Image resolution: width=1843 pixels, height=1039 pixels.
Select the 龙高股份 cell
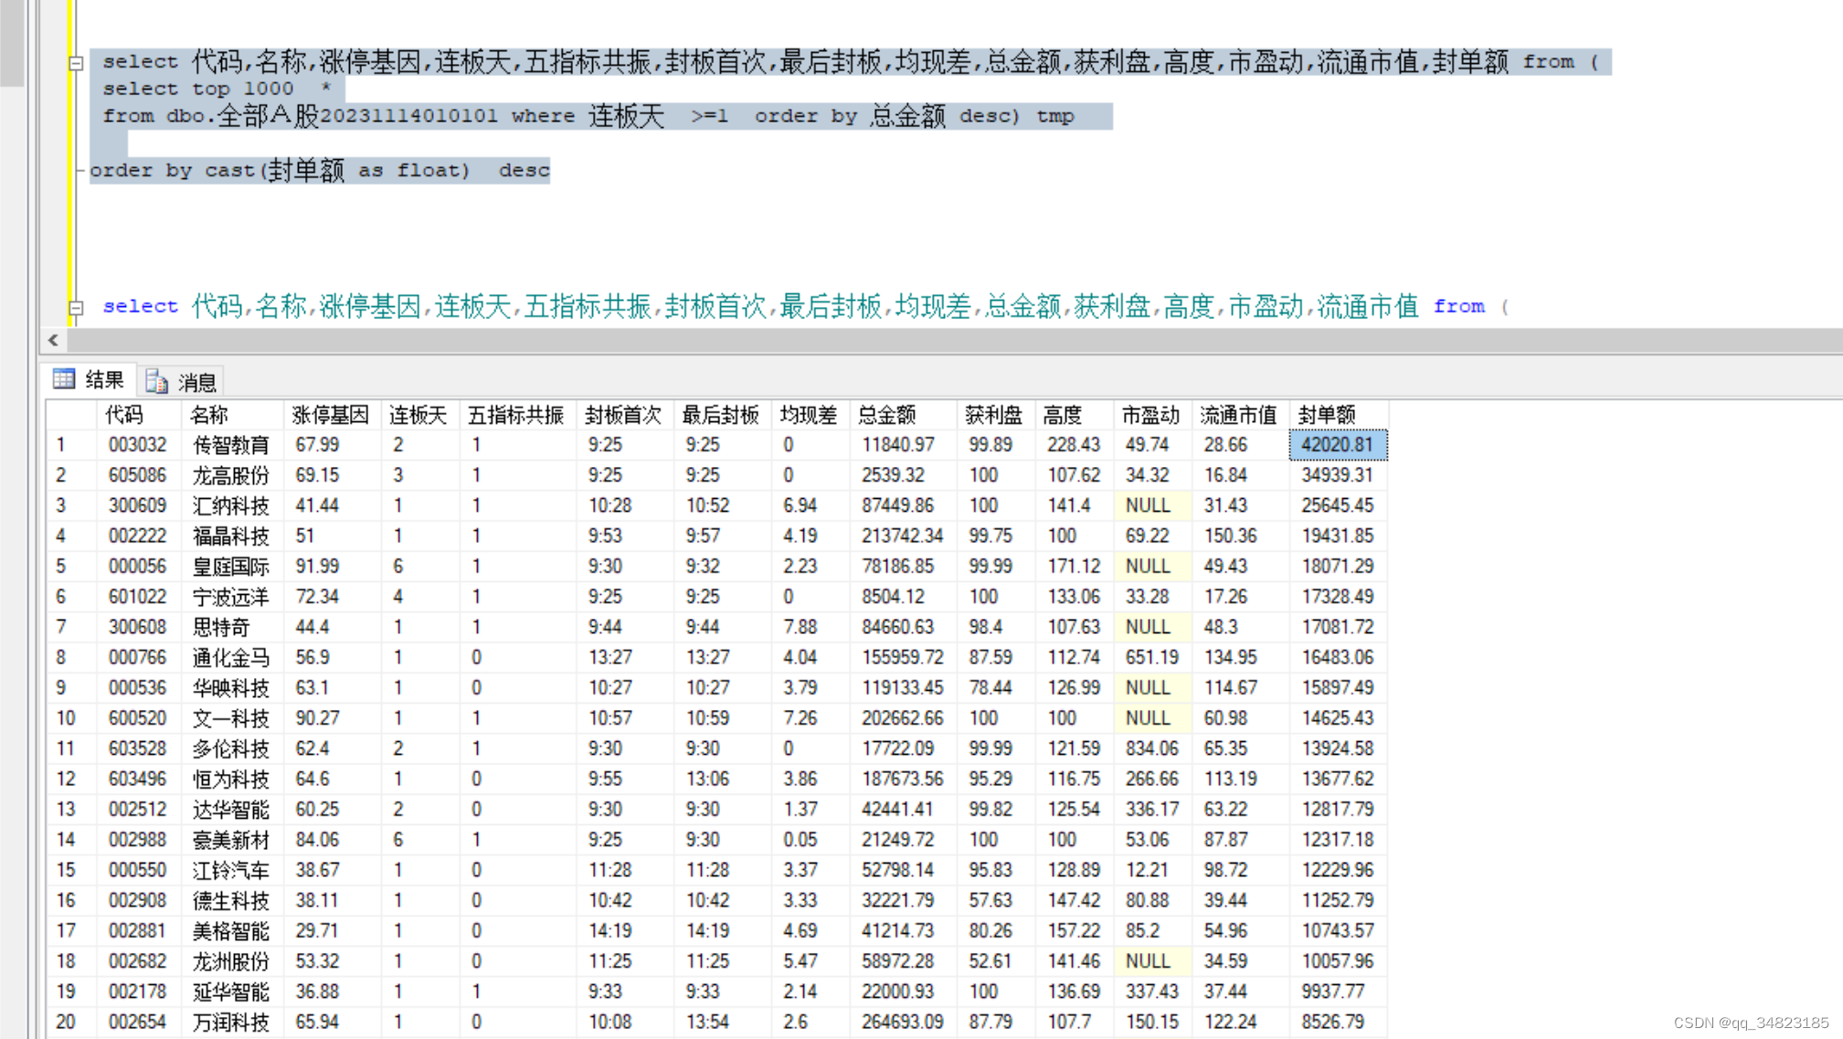(231, 475)
